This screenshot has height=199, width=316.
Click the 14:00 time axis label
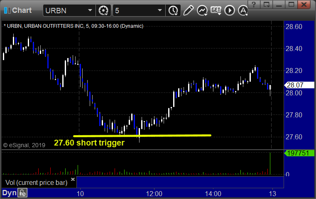213,194
